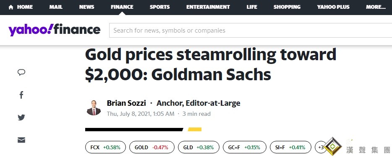The image size is (392, 158).
Task: Go to the SPORTS navigation item
Action: (x=160, y=7)
